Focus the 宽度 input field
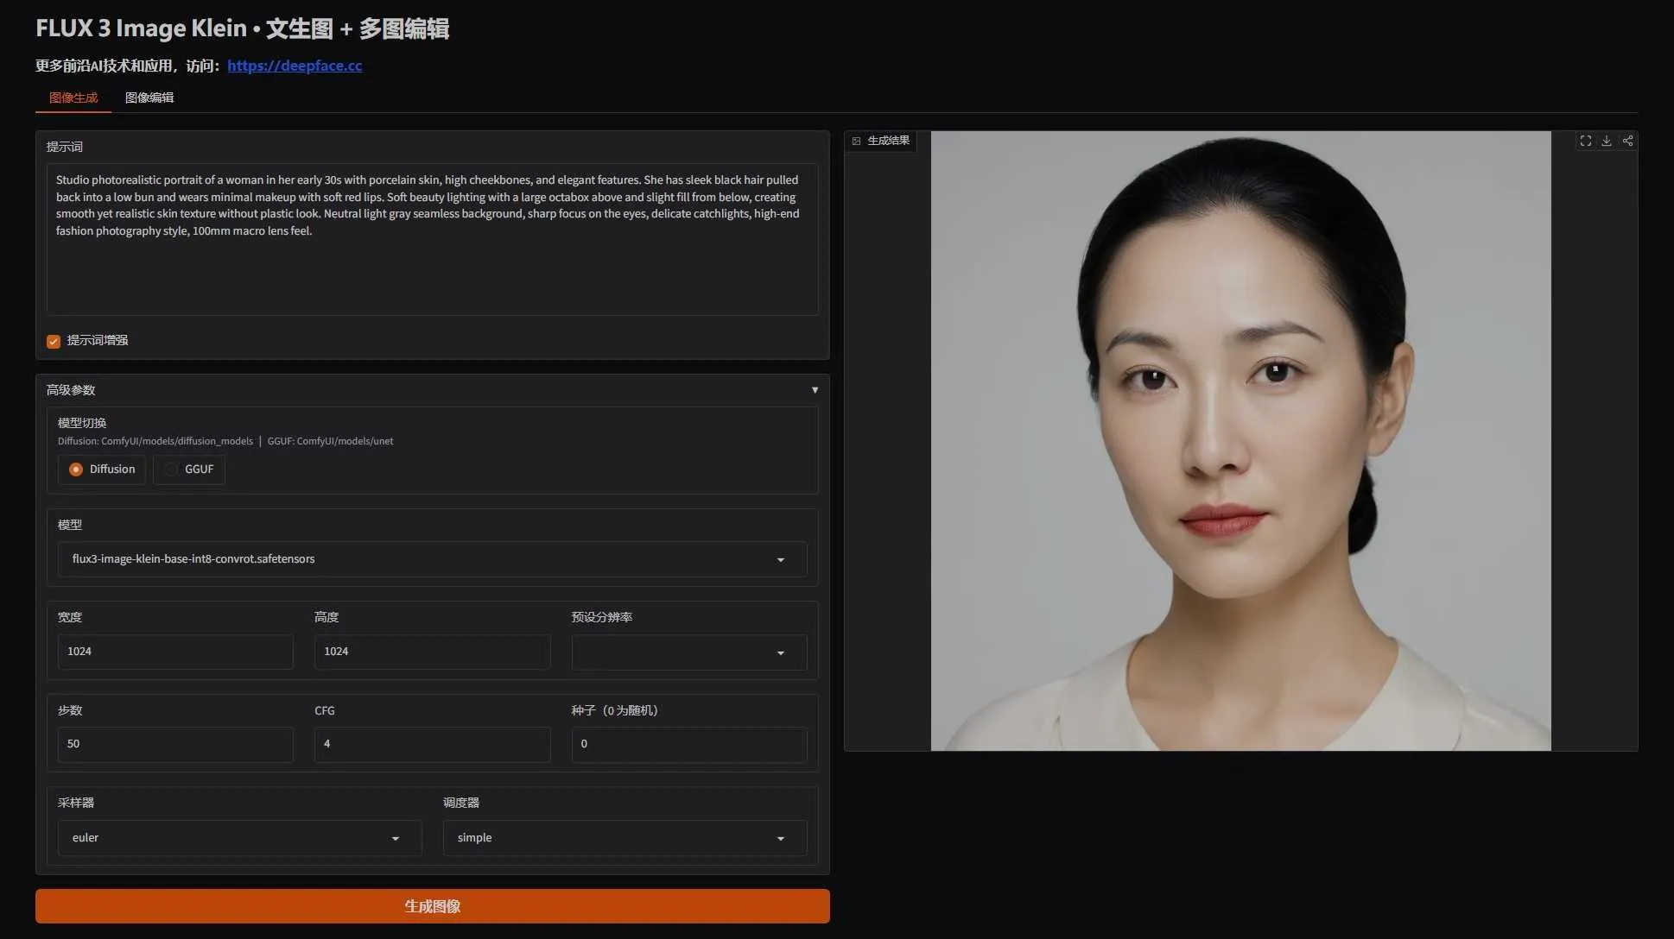The image size is (1674, 939). click(x=175, y=652)
